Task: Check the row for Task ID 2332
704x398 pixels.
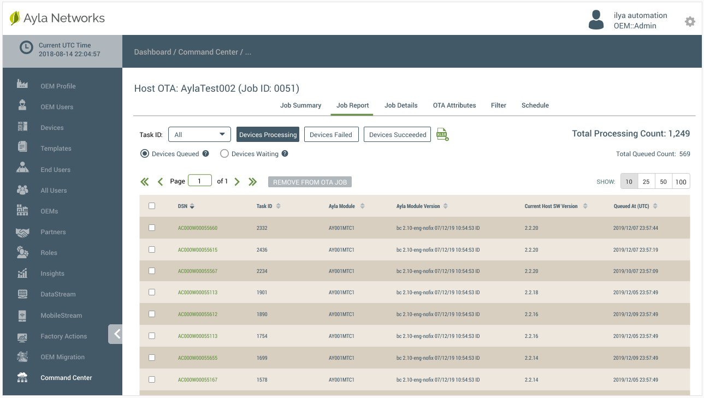Action: pos(152,228)
